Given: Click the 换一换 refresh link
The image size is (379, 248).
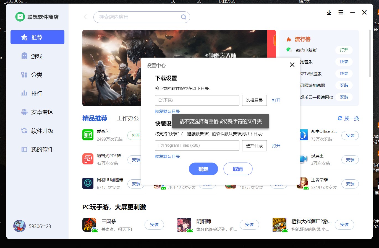Looking at the screenshot, I should pyautogui.click(x=348, y=118).
